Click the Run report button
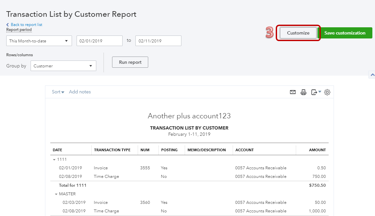375x216 pixels. 130,62
